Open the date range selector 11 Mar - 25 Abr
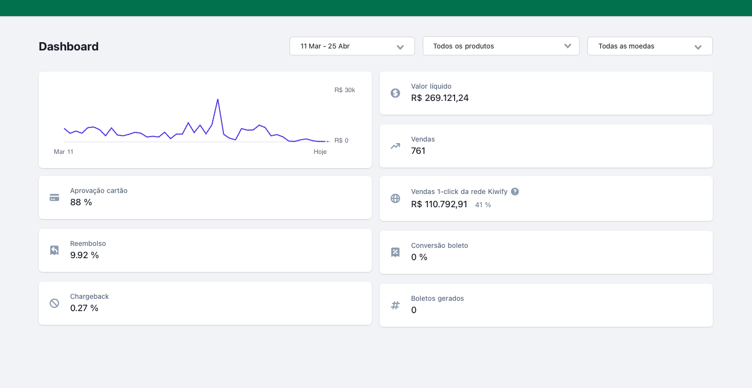The image size is (752, 388). (x=352, y=46)
